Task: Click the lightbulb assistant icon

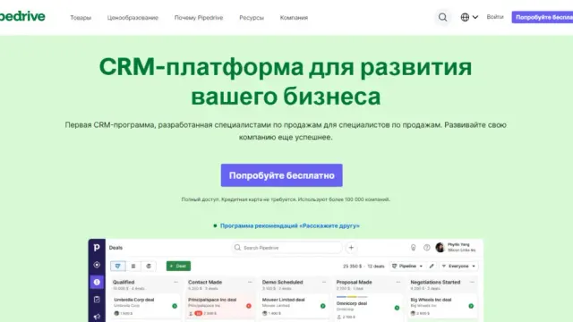Action: tap(413, 248)
